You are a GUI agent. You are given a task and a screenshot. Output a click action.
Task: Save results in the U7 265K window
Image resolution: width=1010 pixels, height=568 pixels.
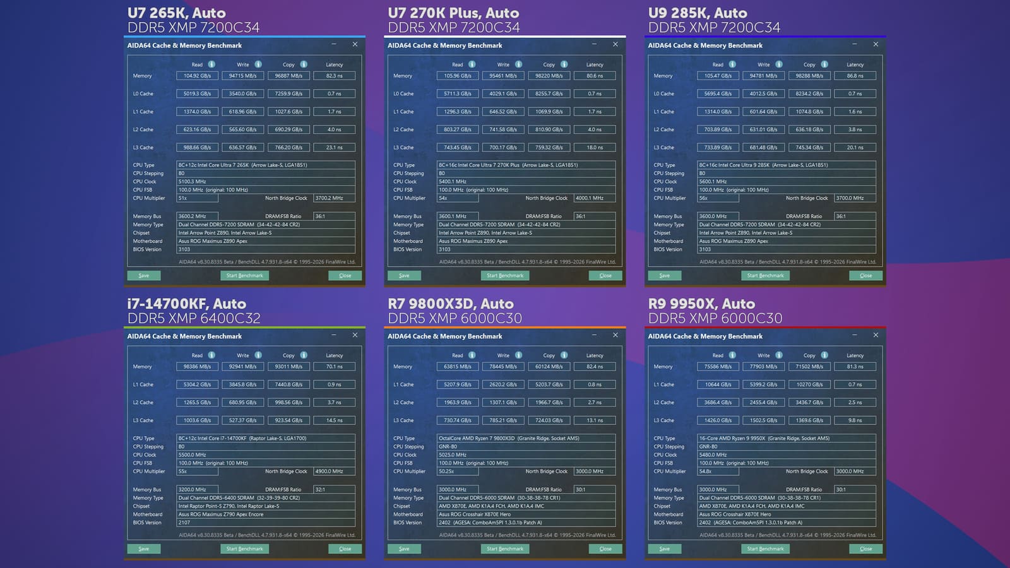pyautogui.click(x=144, y=276)
